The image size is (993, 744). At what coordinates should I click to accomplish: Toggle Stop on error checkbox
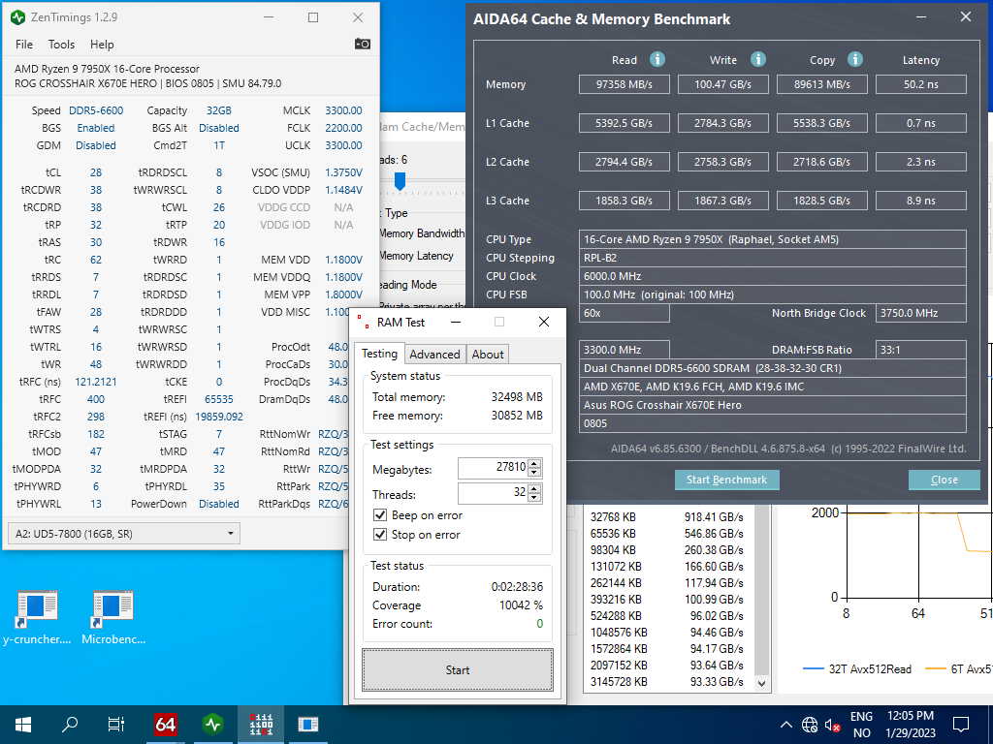380,535
